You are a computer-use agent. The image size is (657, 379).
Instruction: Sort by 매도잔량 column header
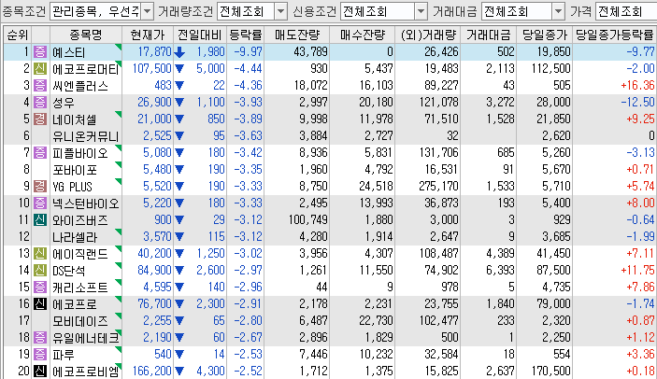pyautogui.click(x=297, y=35)
